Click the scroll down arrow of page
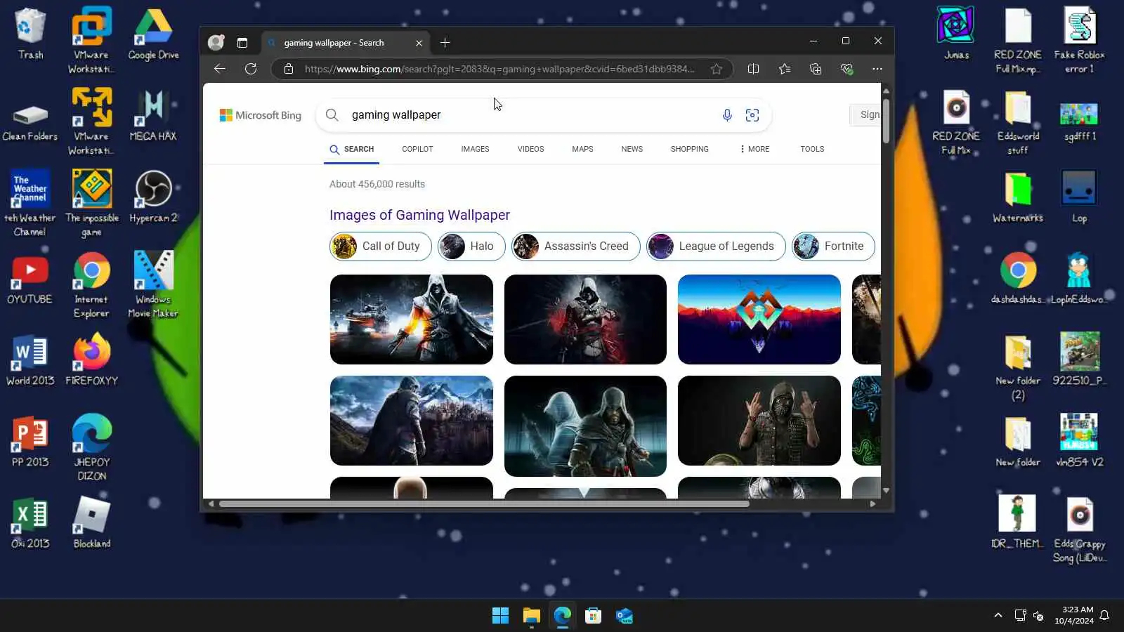1124x632 pixels. click(886, 490)
